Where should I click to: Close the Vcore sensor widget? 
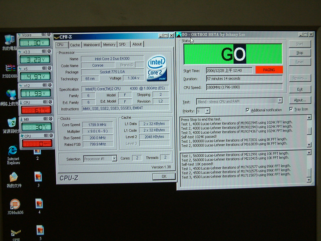[x=49, y=34]
